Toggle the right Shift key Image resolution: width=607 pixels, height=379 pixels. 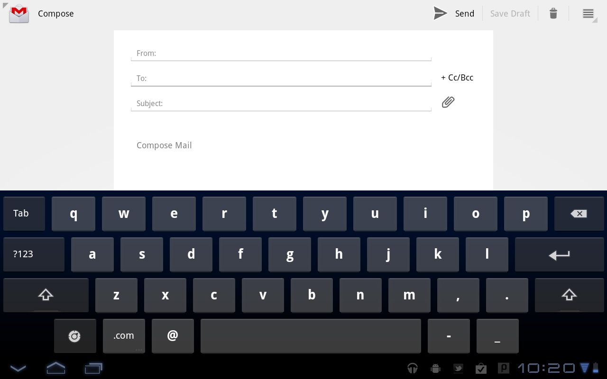pos(569,295)
